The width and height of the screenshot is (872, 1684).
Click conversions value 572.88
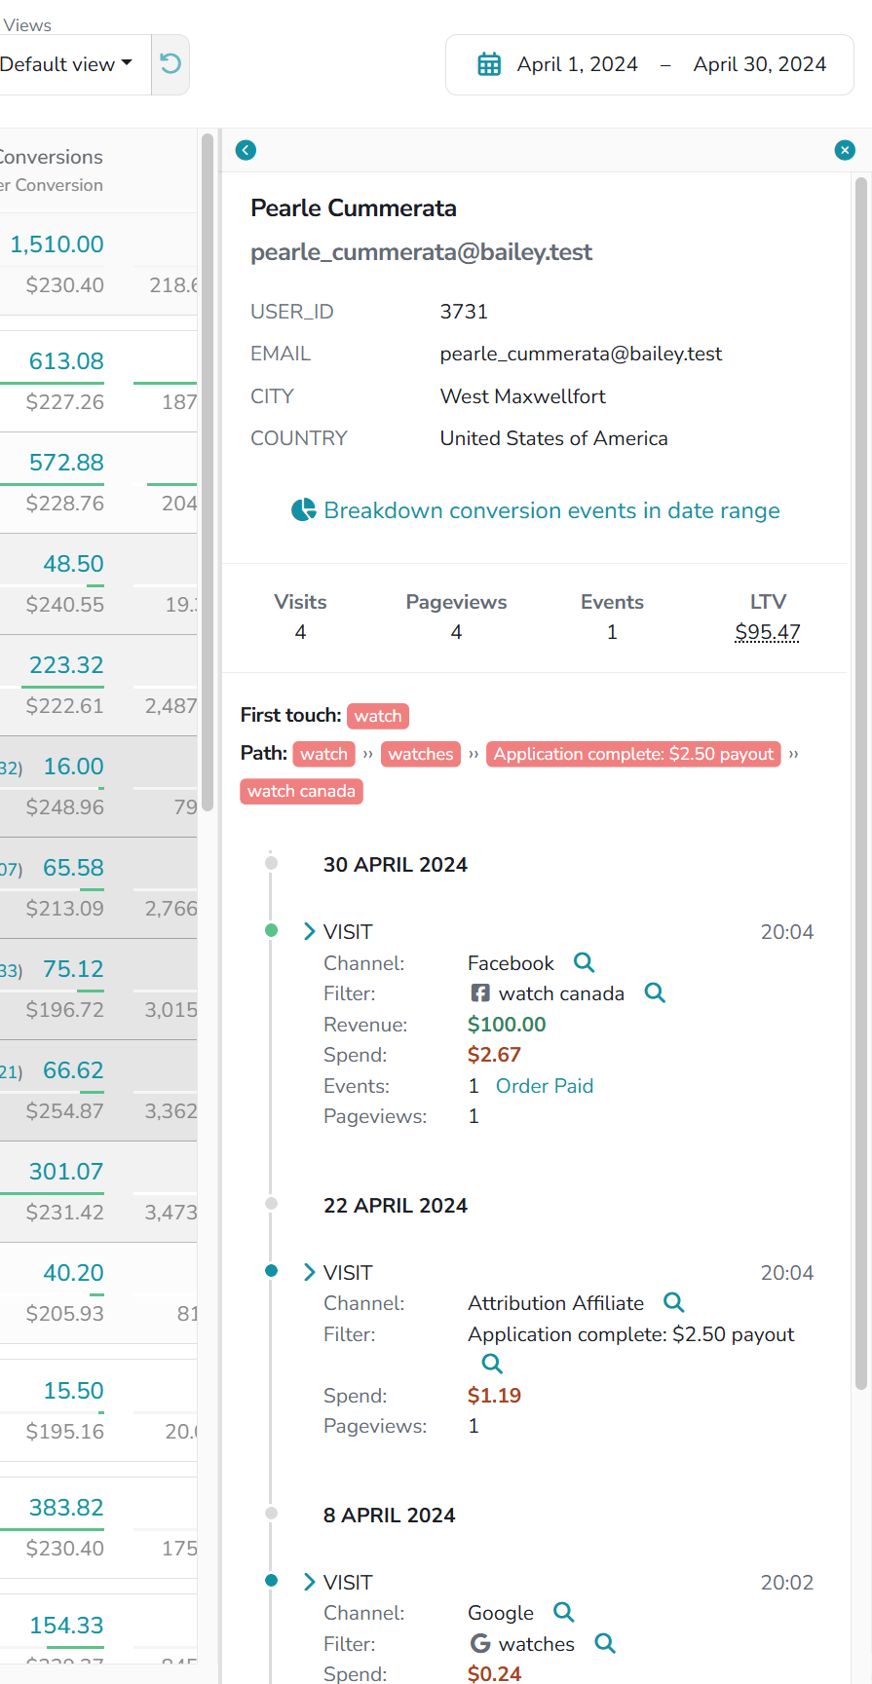point(66,463)
